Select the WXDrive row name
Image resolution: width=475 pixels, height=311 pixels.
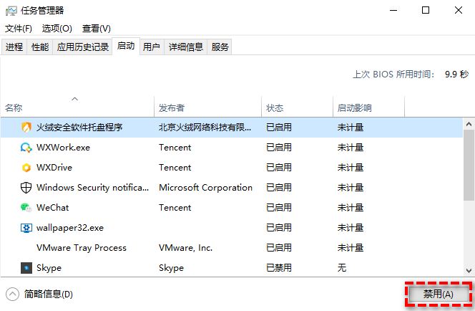click(x=54, y=168)
